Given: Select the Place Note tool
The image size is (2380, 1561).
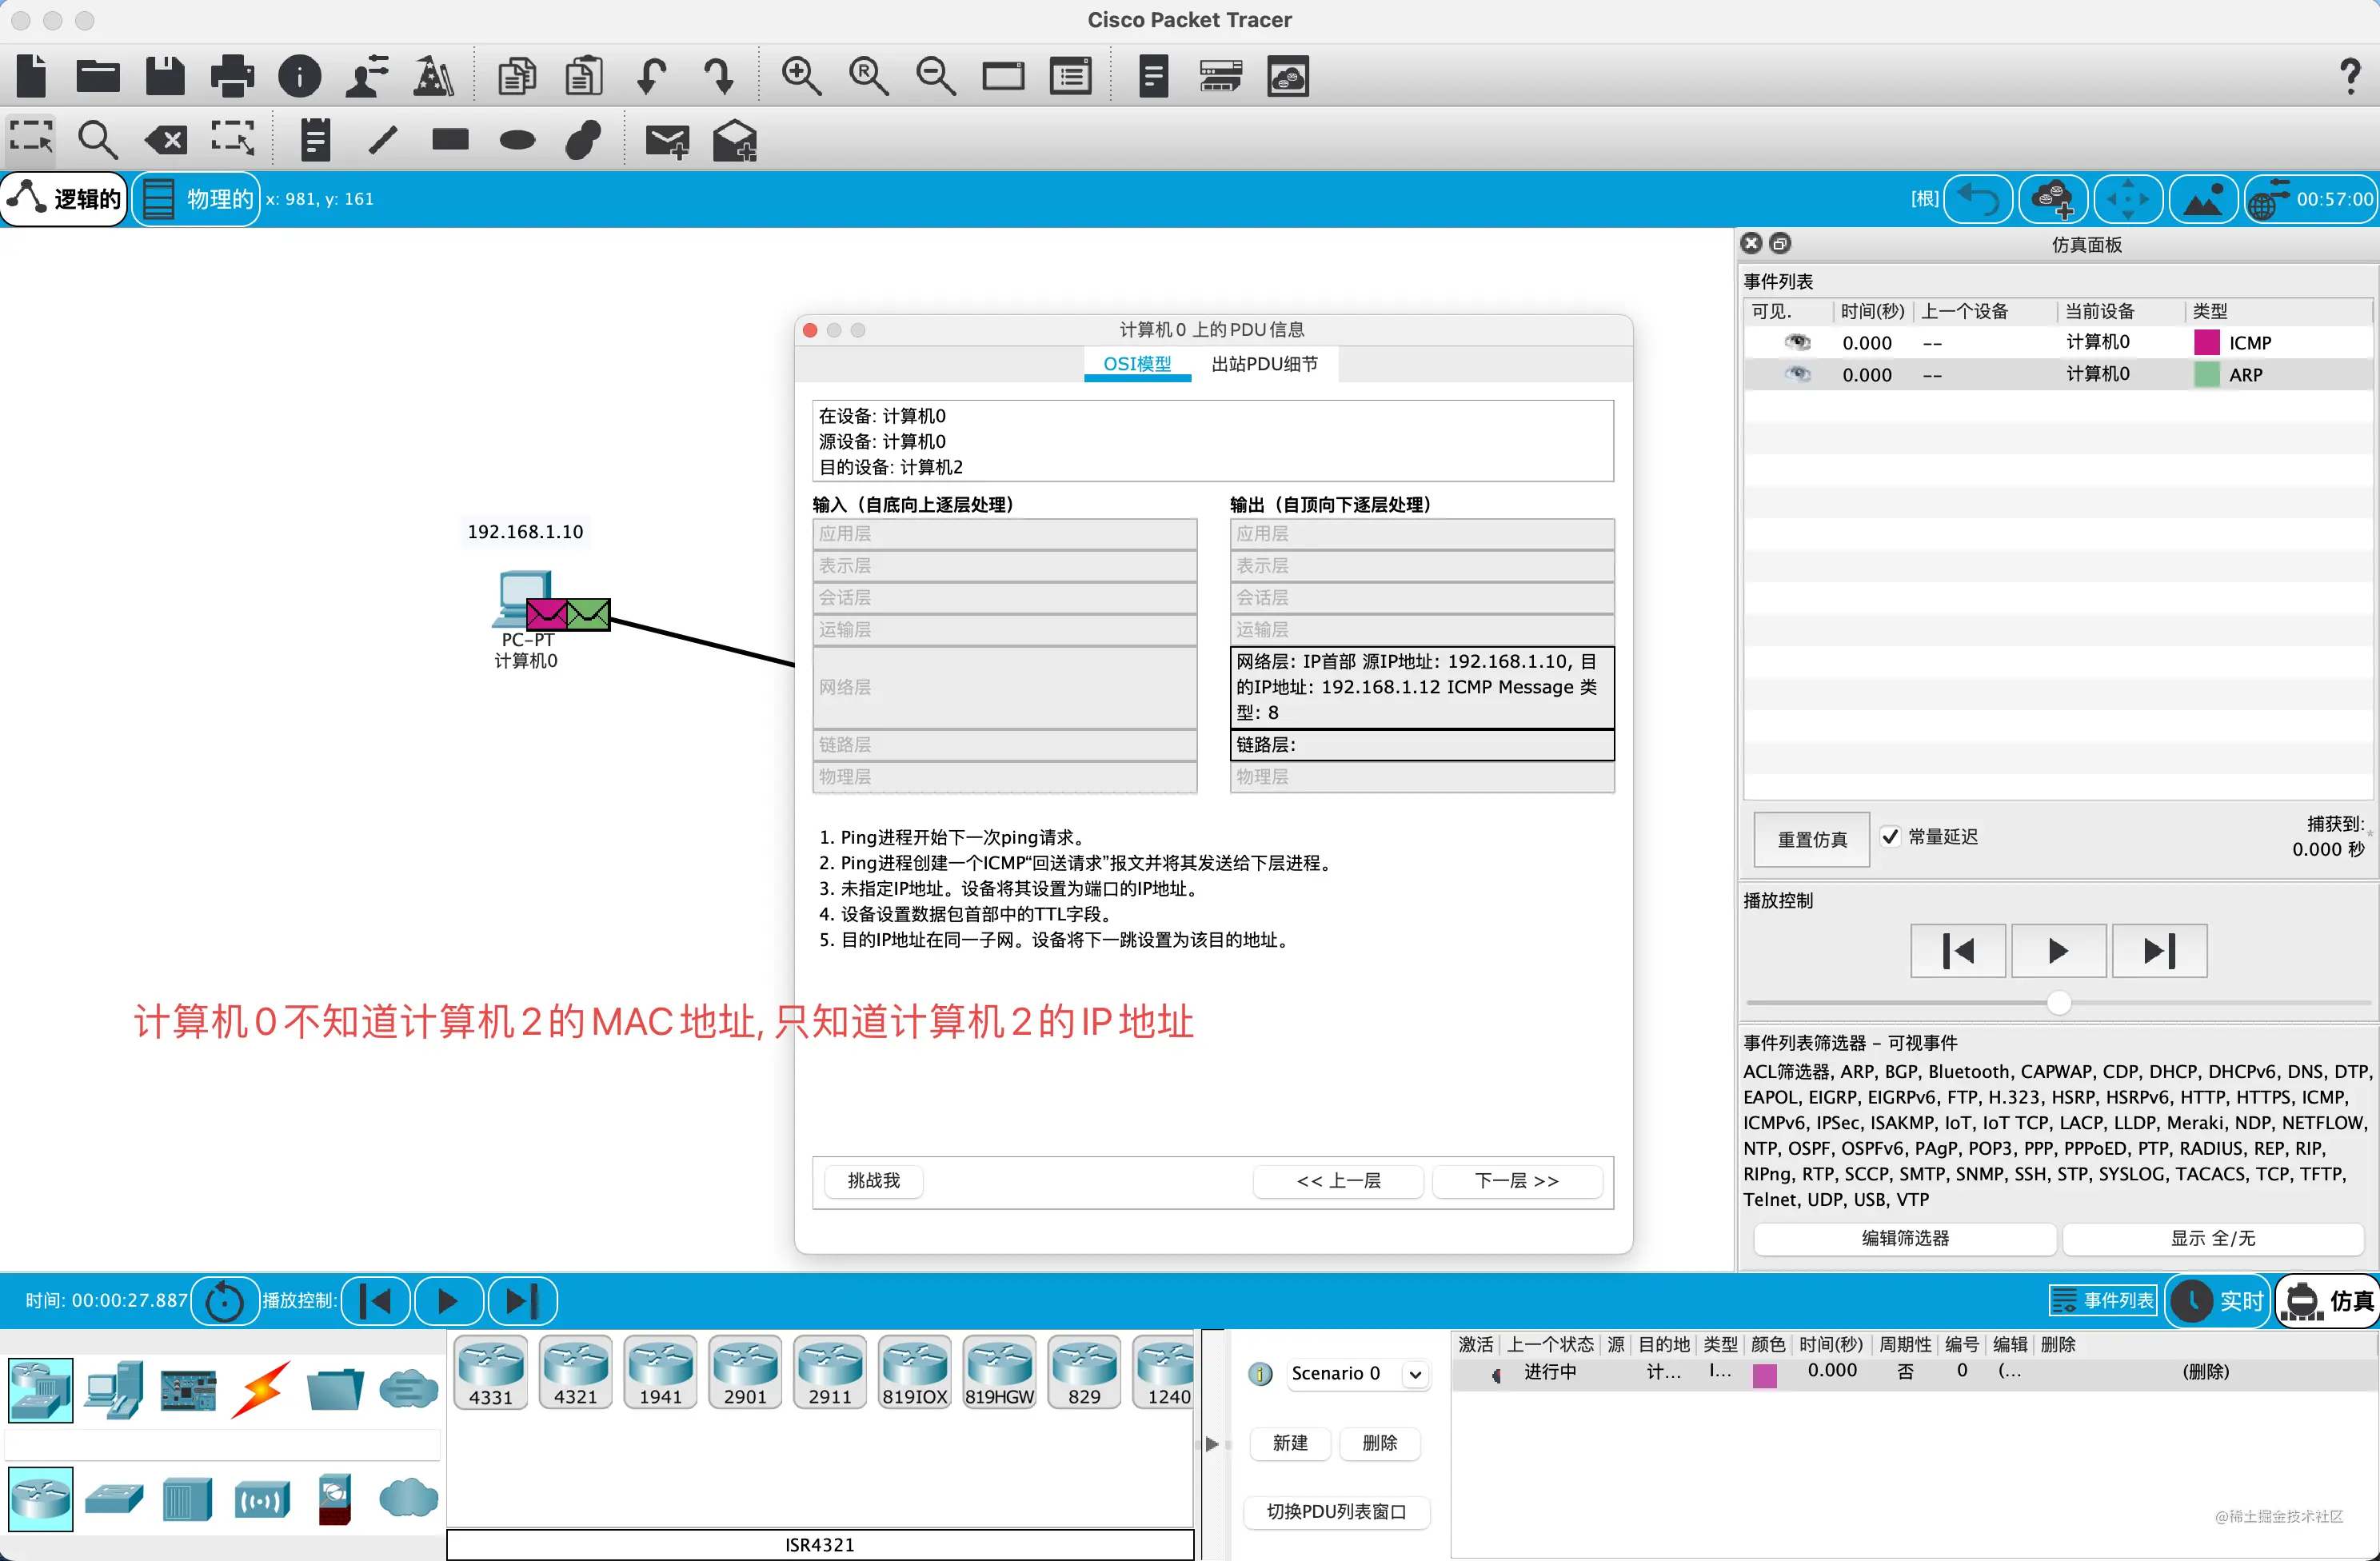Looking at the screenshot, I should pyautogui.click(x=315, y=140).
